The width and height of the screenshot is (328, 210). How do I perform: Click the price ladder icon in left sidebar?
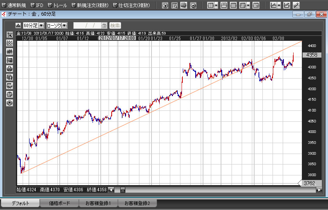click(10, 60)
